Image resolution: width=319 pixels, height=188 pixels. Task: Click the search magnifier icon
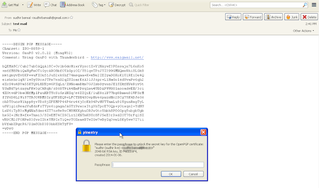point(305,5)
